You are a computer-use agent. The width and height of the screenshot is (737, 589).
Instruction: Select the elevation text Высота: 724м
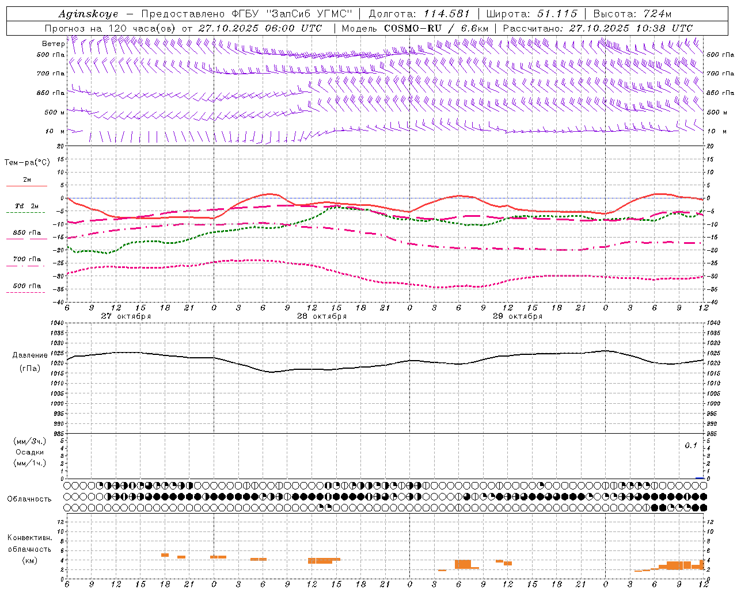click(x=632, y=14)
